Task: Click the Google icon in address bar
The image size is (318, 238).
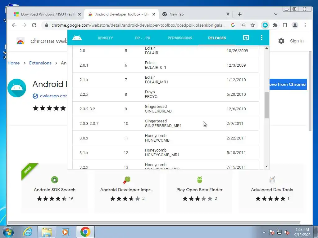Action: (x=233, y=25)
